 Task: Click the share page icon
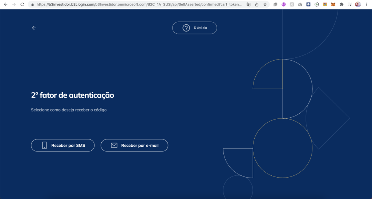257,5
